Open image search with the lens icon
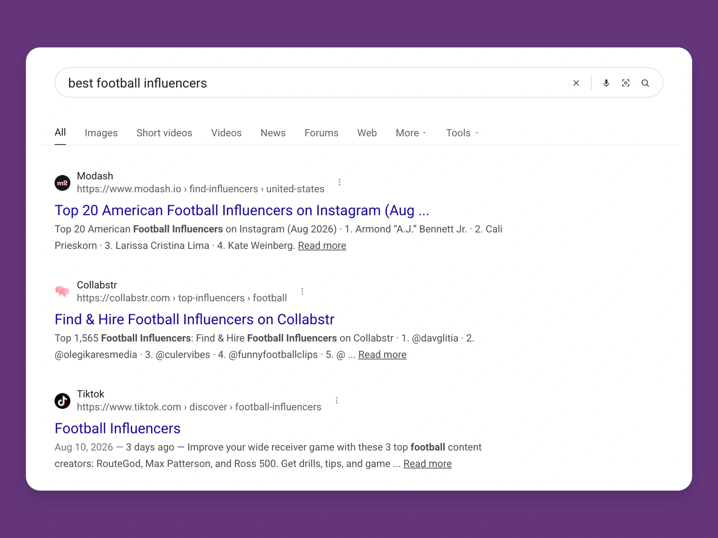The image size is (718, 538). coord(626,83)
